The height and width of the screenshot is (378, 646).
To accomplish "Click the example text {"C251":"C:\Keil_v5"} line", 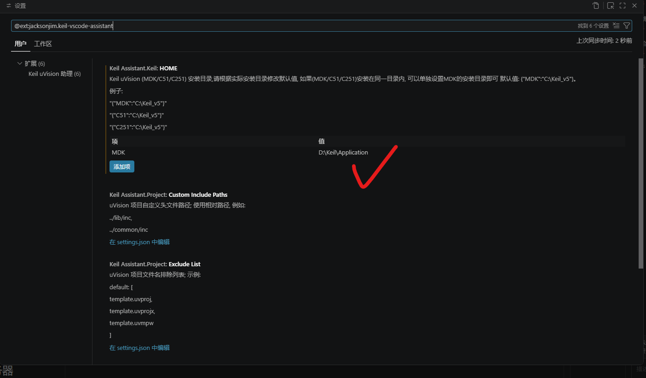I will [x=138, y=127].
